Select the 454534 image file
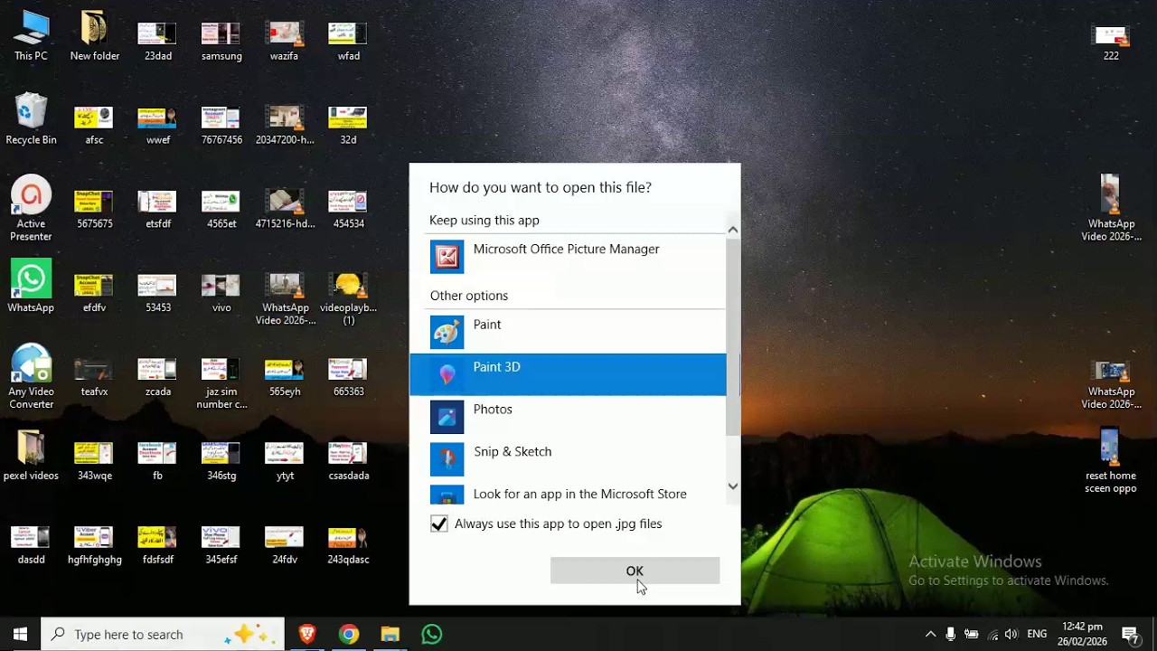Screen dimensions: 1157x651 point(348,209)
